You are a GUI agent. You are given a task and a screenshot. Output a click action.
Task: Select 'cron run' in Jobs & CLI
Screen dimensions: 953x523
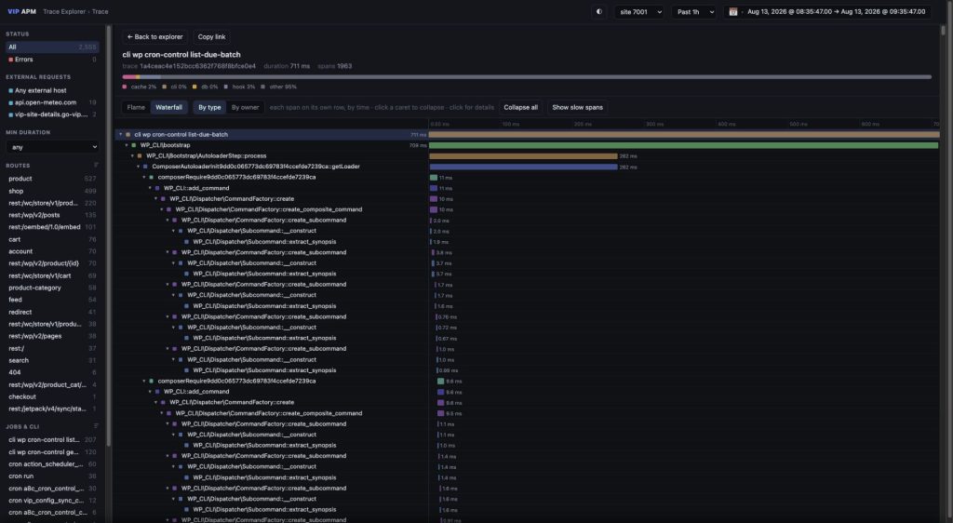52,476
